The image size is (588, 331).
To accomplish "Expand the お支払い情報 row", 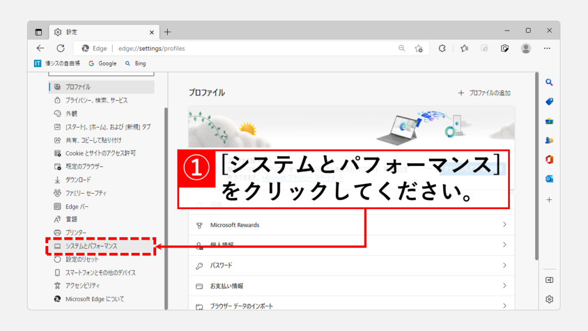I will click(x=351, y=286).
